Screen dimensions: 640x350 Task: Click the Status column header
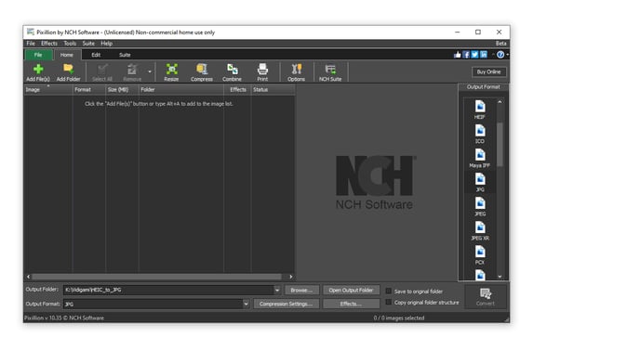[x=273, y=90]
